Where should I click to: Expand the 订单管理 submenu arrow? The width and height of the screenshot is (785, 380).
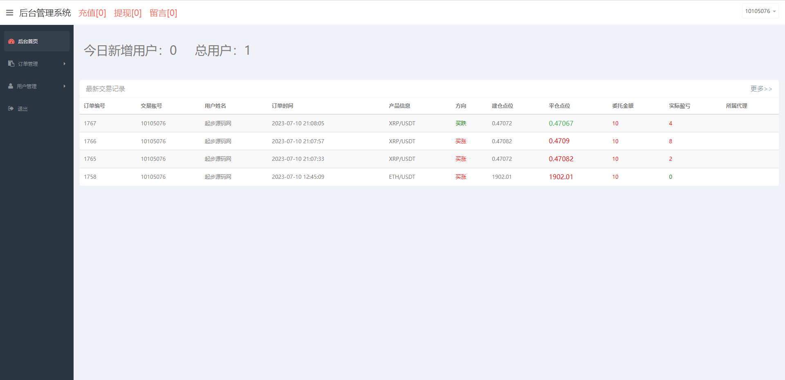click(x=65, y=64)
